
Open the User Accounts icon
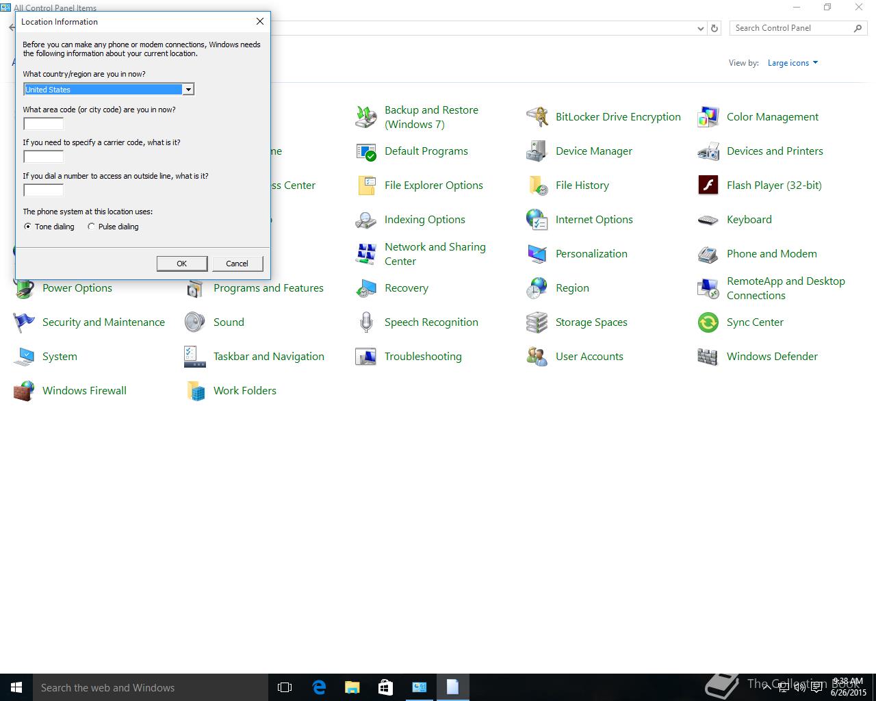(x=537, y=357)
